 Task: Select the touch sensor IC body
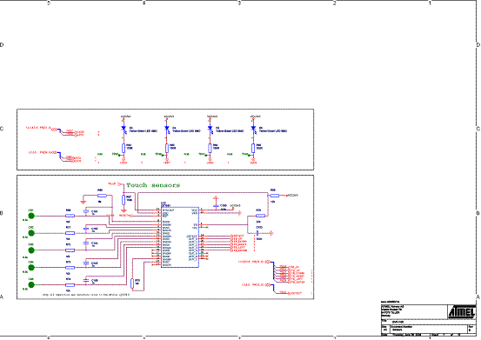[180, 237]
